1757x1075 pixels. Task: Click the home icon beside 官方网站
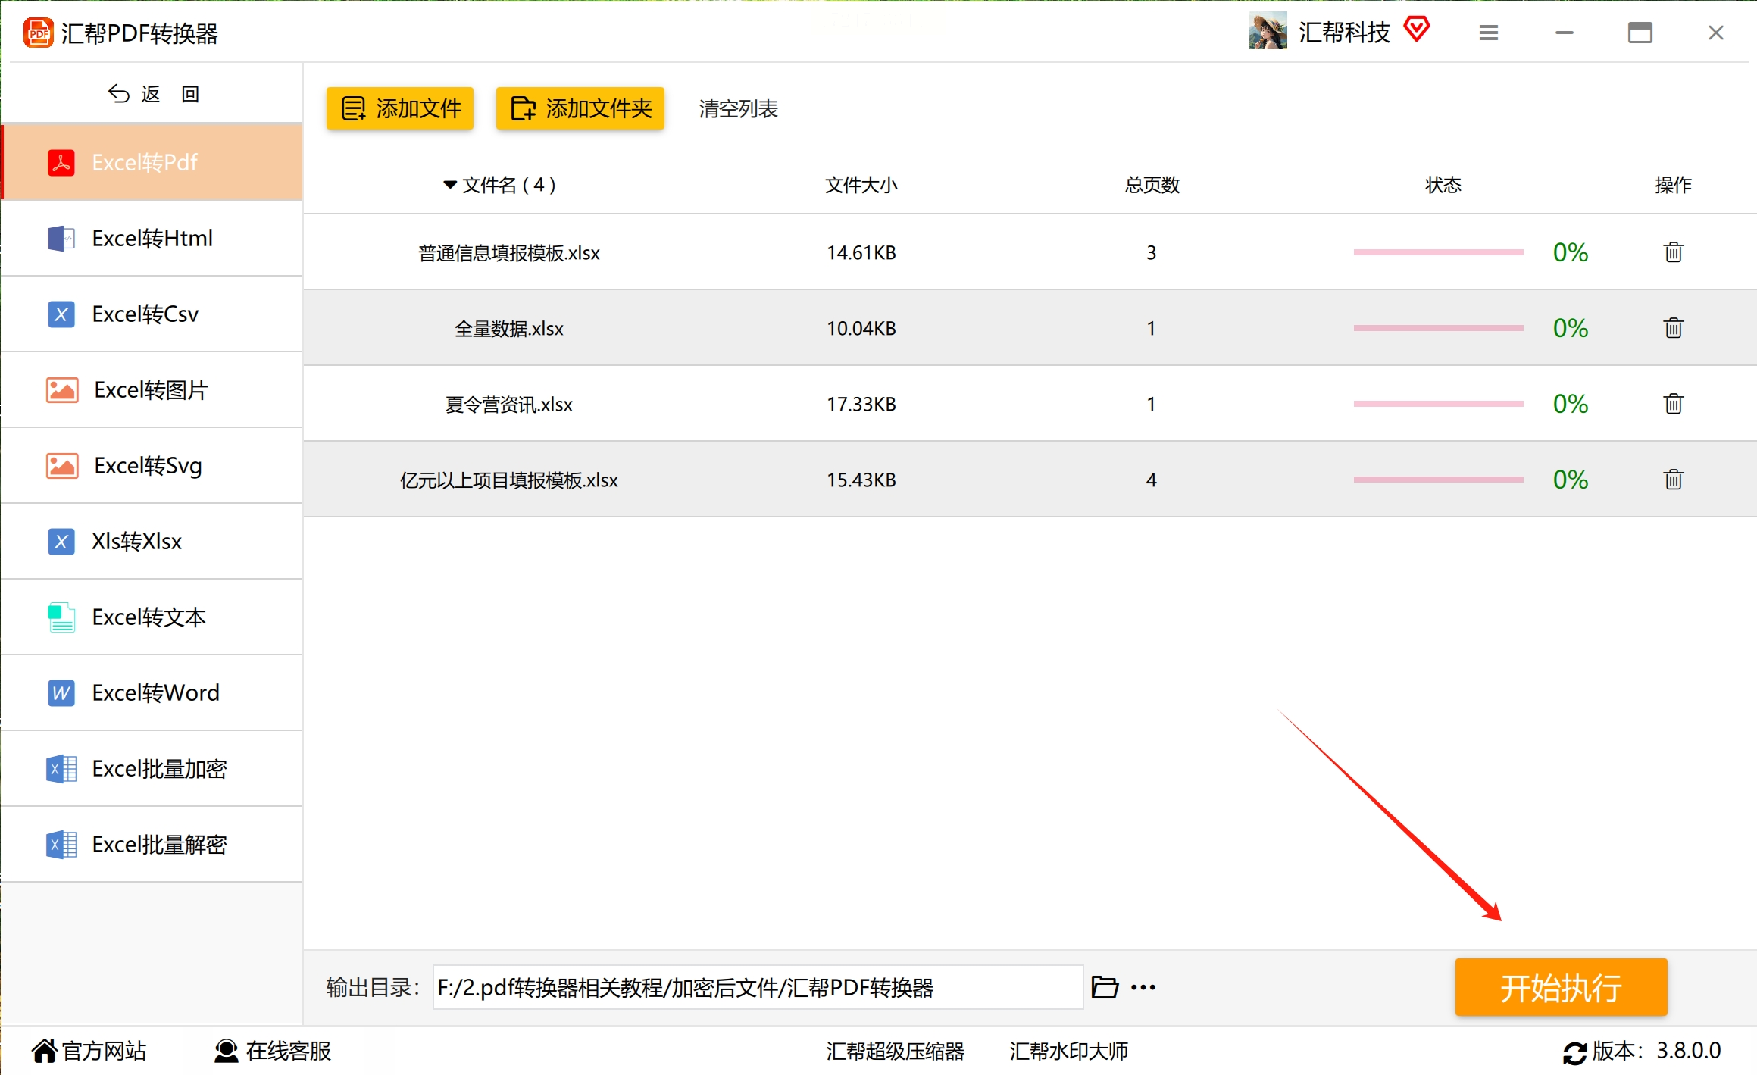pyautogui.click(x=44, y=1051)
